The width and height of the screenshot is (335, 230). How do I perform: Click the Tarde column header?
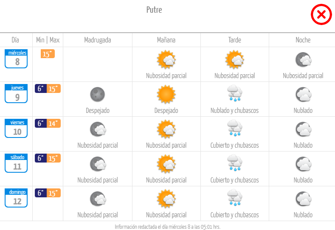[x=235, y=40]
